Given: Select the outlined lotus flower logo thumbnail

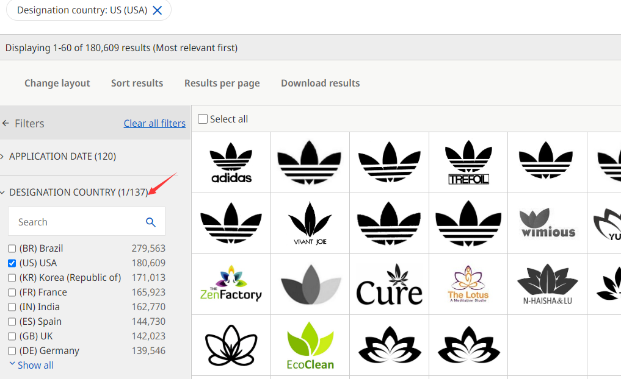Looking at the screenshot, I should [231, 345].
